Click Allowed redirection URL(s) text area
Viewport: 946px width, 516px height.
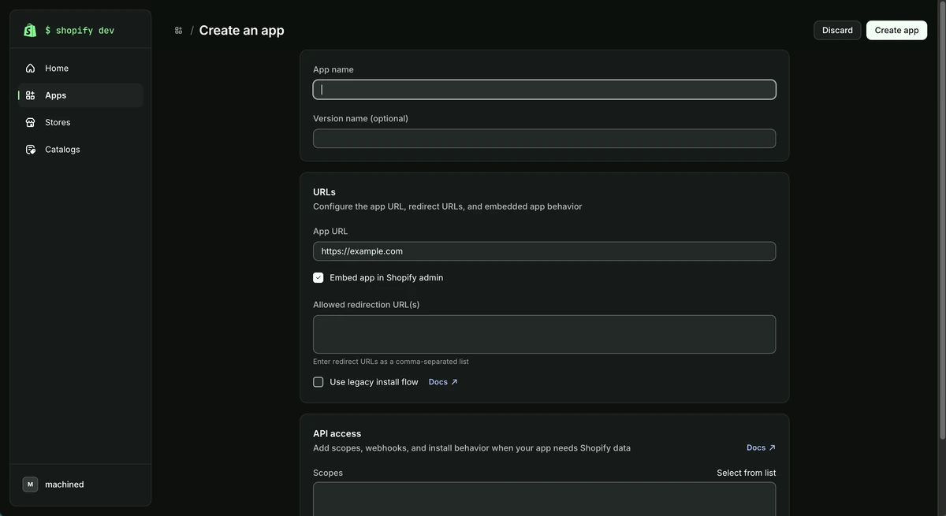coord(544,334)
